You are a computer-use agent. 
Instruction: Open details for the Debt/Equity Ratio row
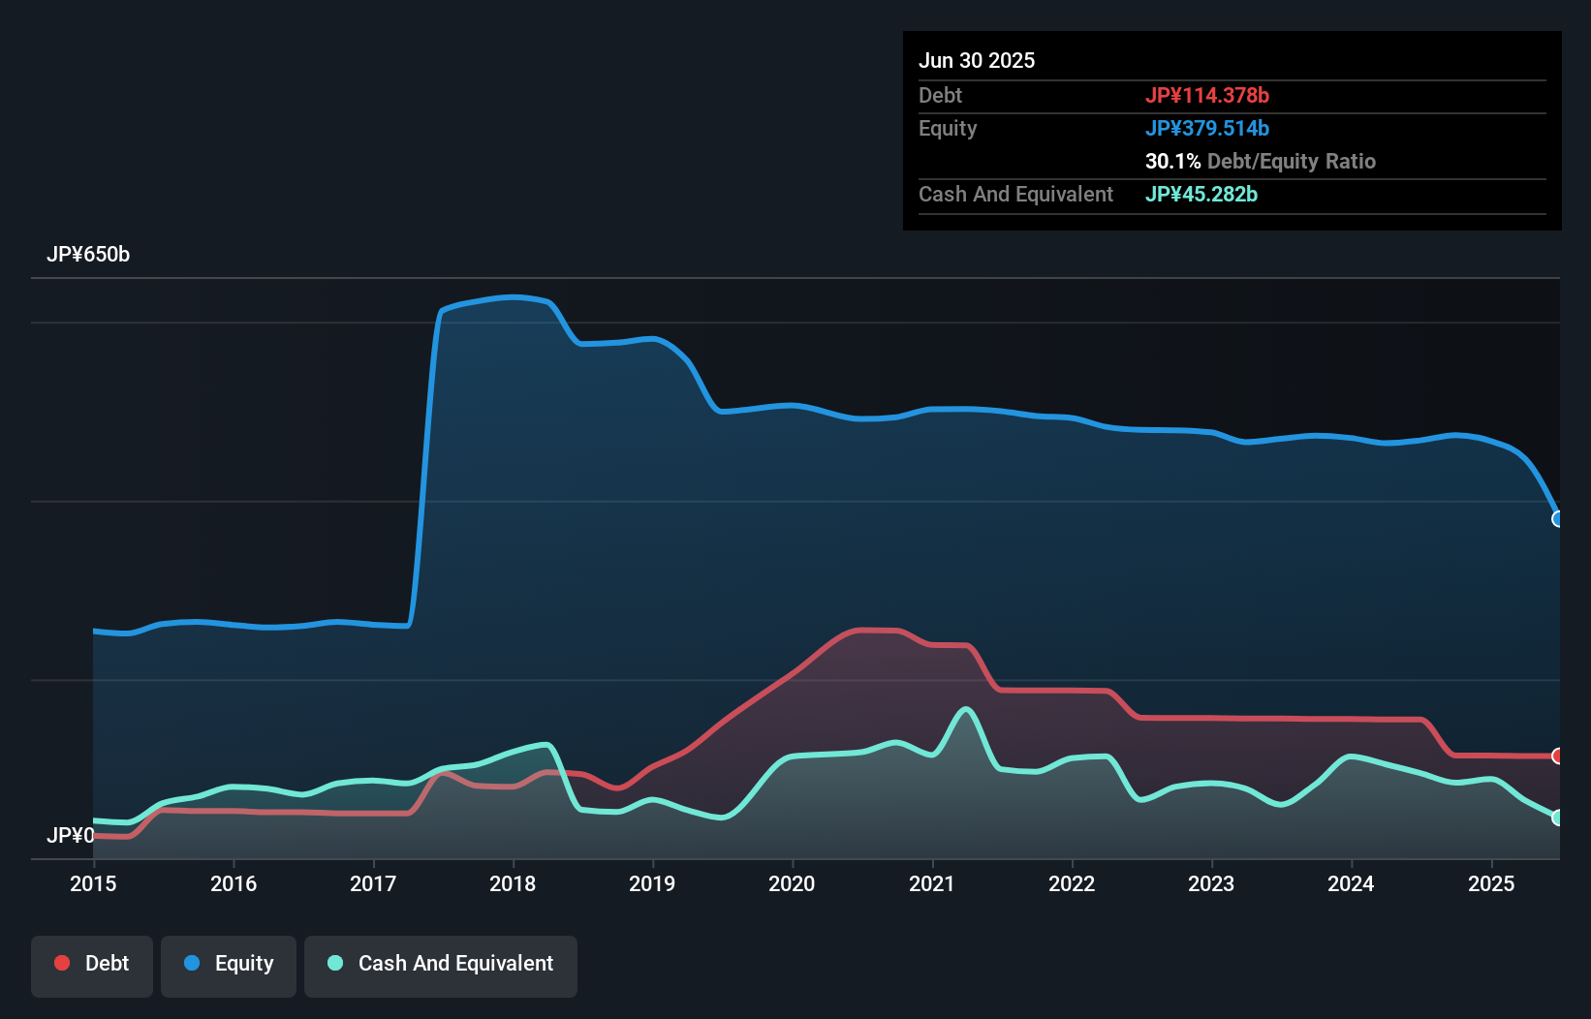(1261, 161)
